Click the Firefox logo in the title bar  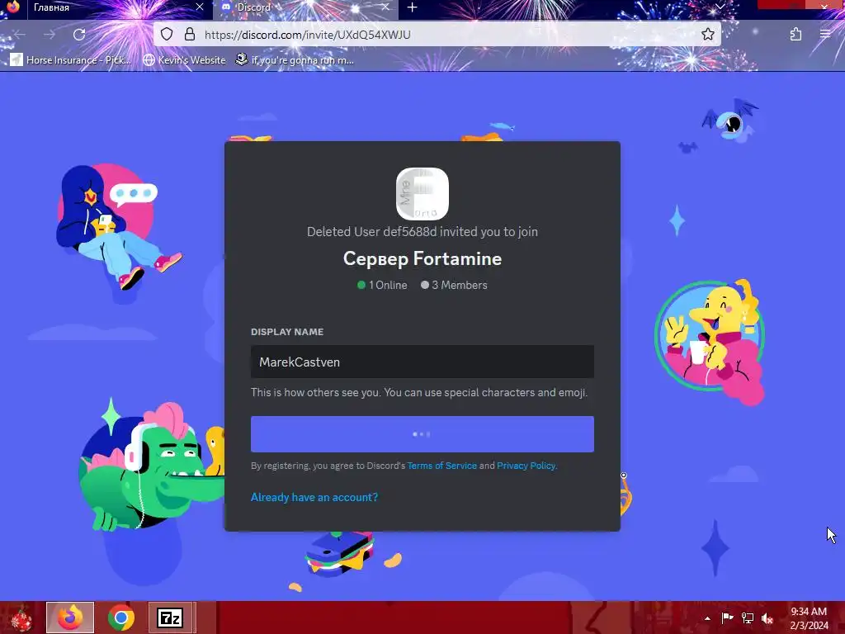tap(13, 7)
